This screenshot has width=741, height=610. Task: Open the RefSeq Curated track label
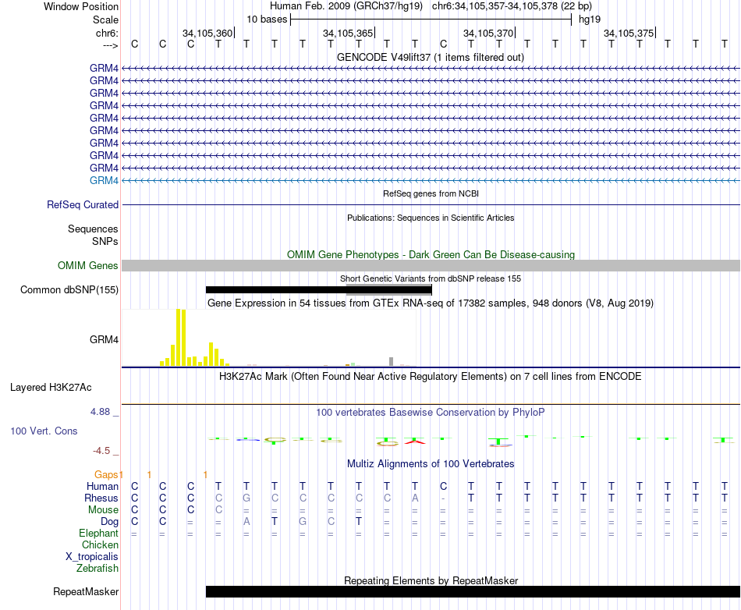83,204
